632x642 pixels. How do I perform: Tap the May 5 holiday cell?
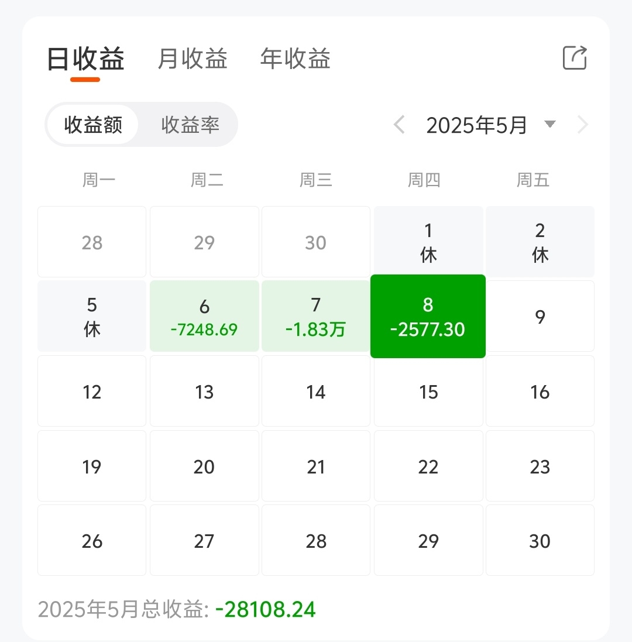coord(92,316)
